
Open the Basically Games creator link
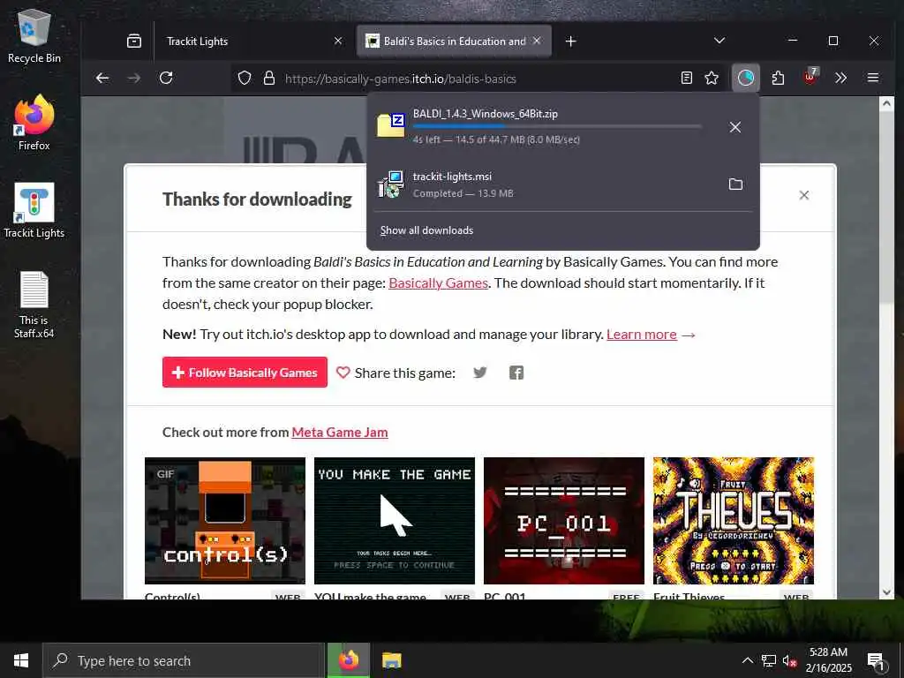438,283
